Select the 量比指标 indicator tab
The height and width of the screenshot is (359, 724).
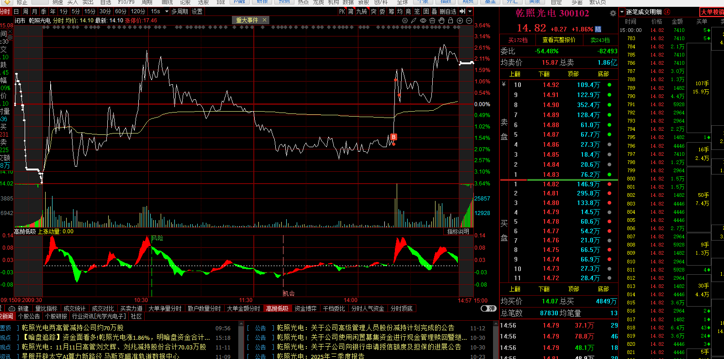[x=46, y=308]
